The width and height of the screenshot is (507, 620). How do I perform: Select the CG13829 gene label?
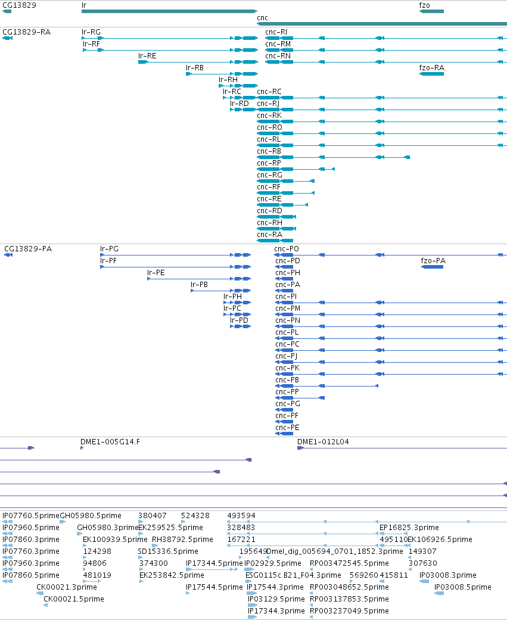[19, 5]
